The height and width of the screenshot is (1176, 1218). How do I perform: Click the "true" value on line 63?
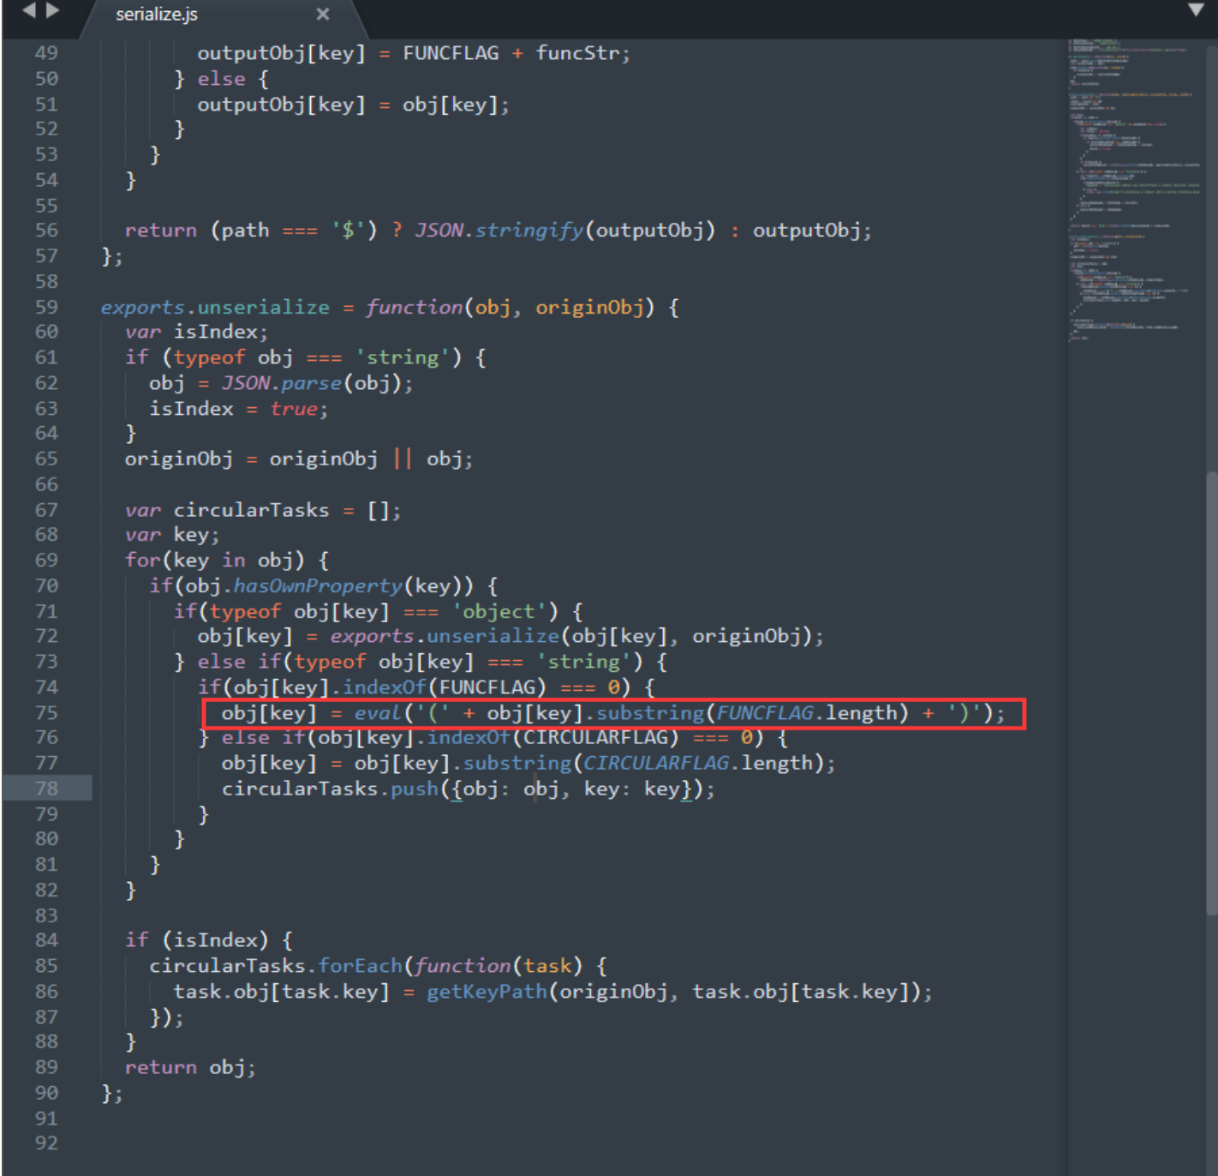click(x=294, y=409)
